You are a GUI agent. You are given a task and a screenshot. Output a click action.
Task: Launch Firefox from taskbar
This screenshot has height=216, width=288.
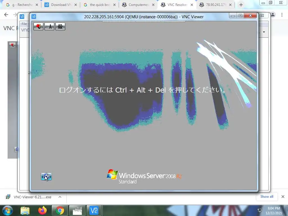[42, 210]
